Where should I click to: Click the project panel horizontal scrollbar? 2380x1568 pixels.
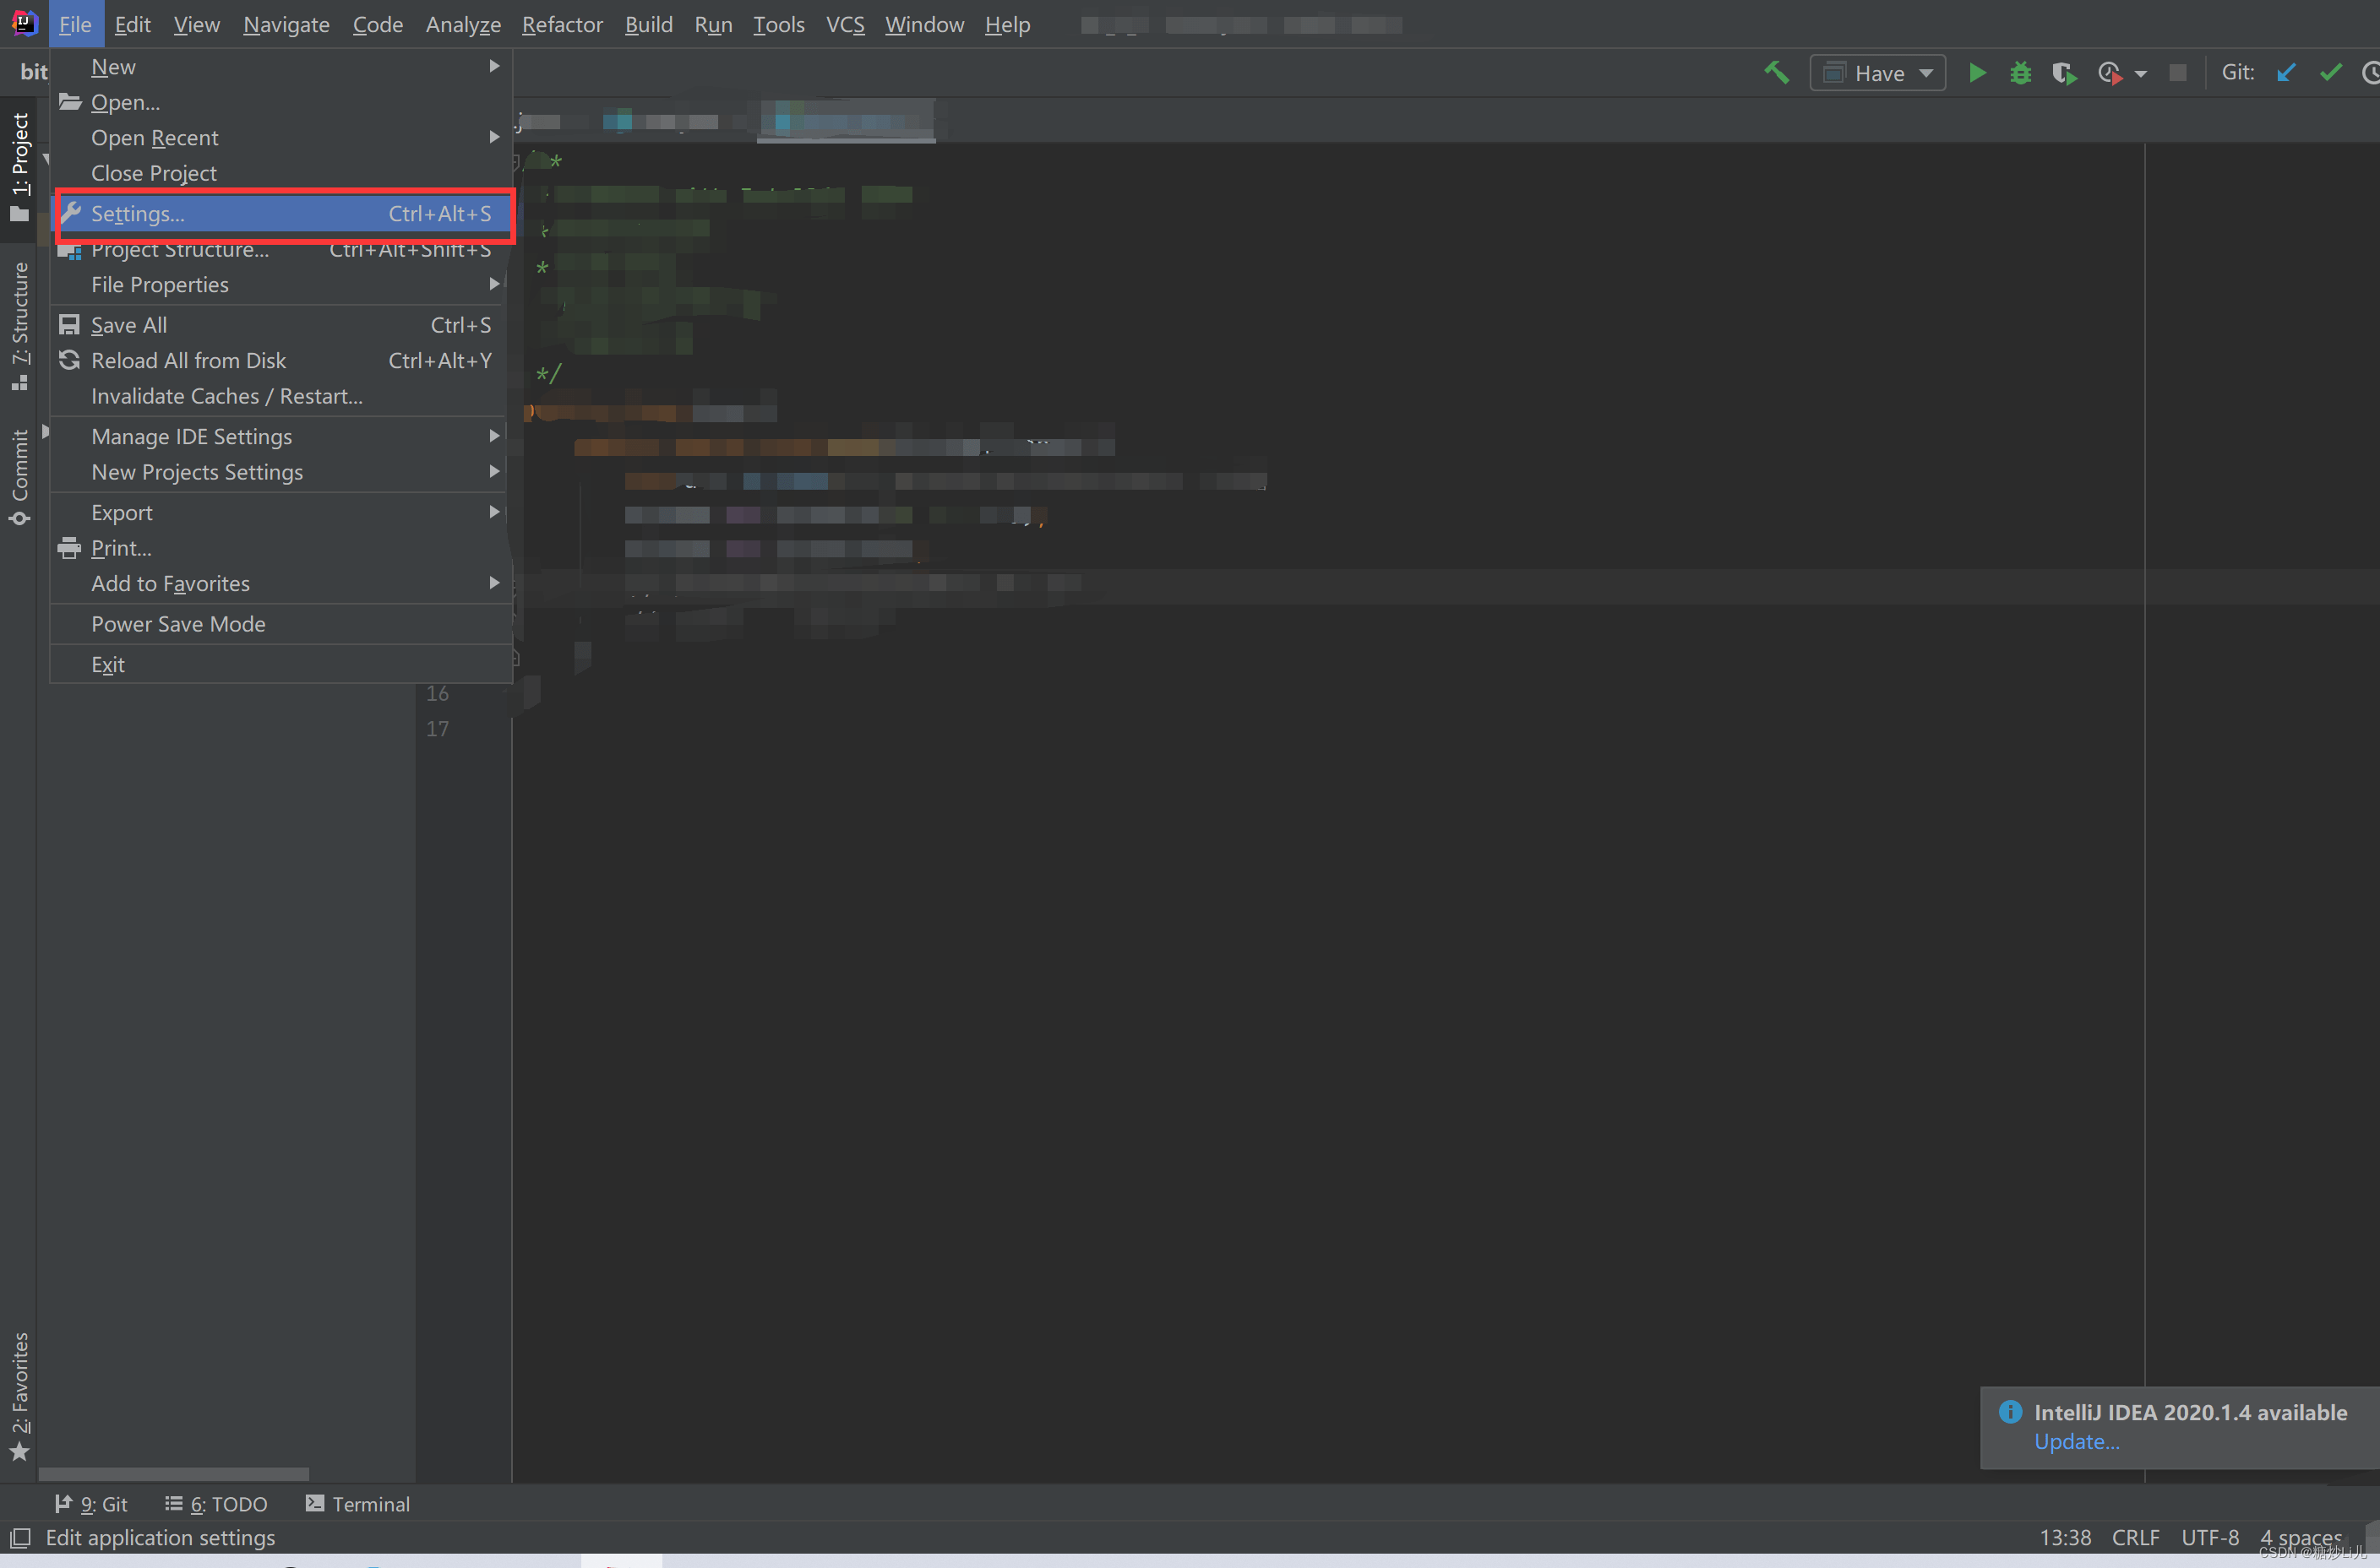[173, 1474]
